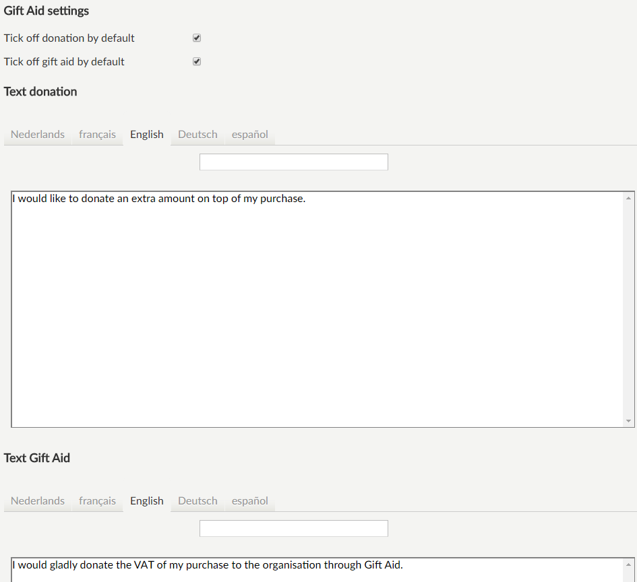Select the Deutsch tab under Text Gift Aid

pos(197,500)
